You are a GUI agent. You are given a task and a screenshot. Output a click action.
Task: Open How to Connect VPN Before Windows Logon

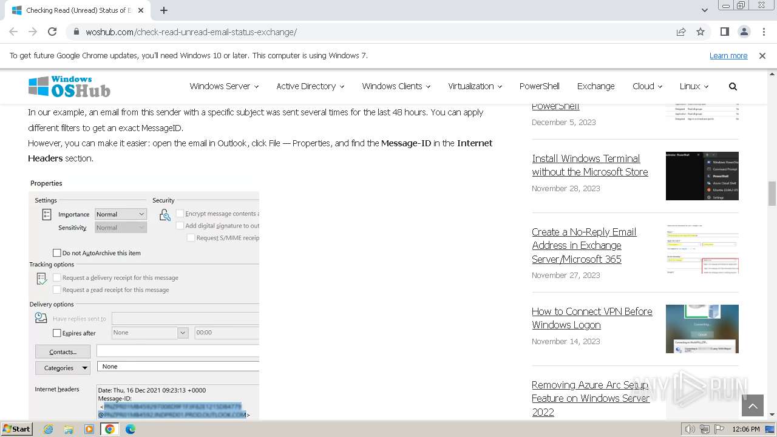click(x=592, y=318)
